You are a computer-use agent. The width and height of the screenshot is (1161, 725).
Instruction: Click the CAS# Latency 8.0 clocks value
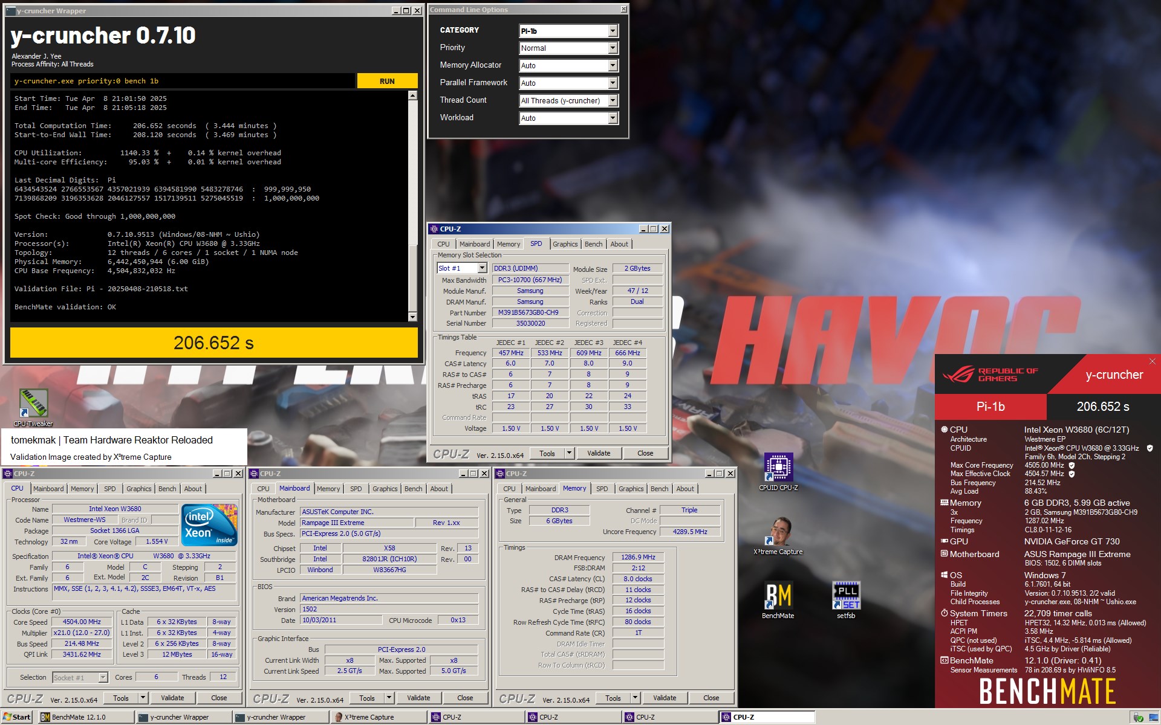click(638, 579)
